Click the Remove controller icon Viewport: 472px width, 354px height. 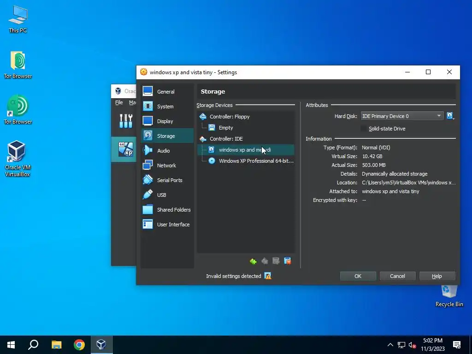click(265, 261)
